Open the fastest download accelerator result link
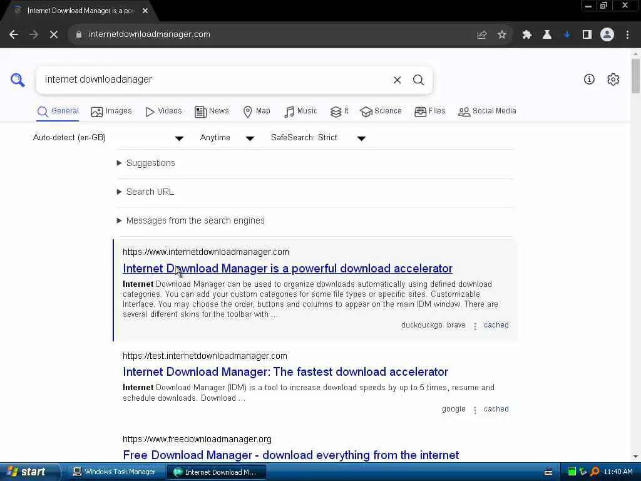 (x=285, y=372)
